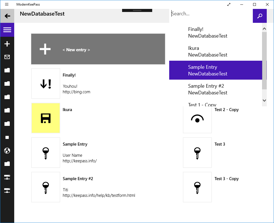Select the small square icon in sidebar

click(7, 138)
